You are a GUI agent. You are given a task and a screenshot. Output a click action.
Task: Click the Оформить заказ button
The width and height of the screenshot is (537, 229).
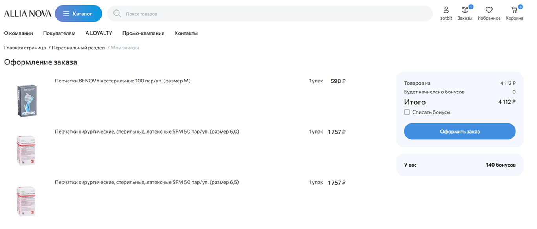click(x=460, y=132)
